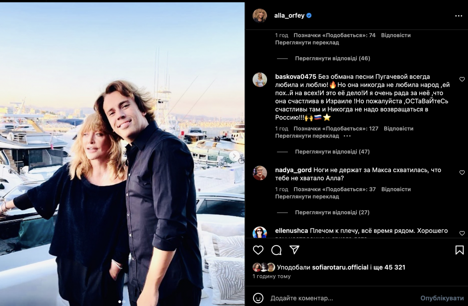Save post with bookmark icon
Image resolution: width=468 pixels, height=306 pixels.
459,250
